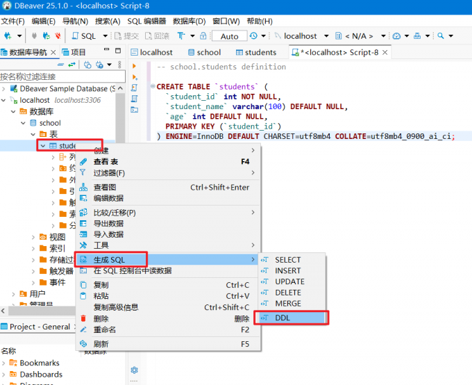
Task: Collapse the localhost connection node
Action: [3, 100]
